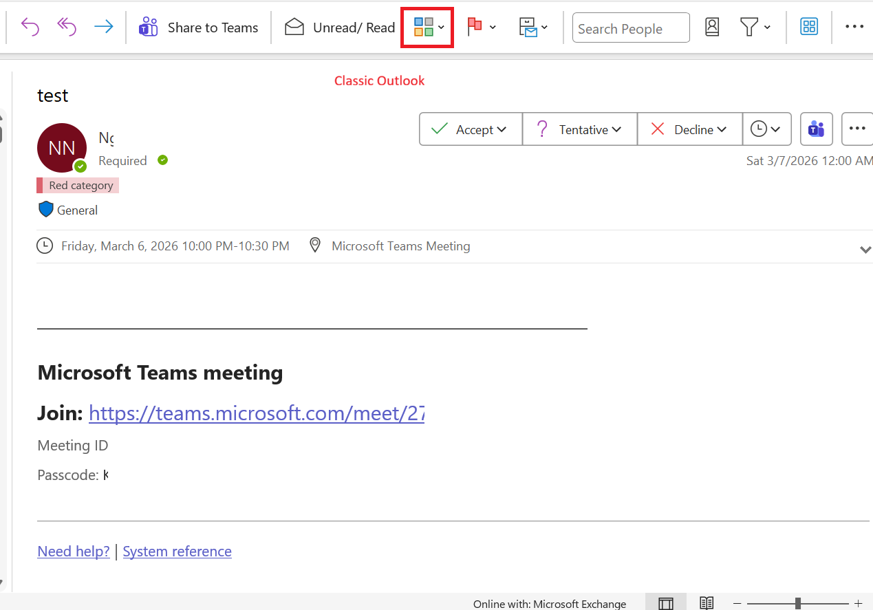Click into the Search People field

pyautogui.click(x=631, y=28)
